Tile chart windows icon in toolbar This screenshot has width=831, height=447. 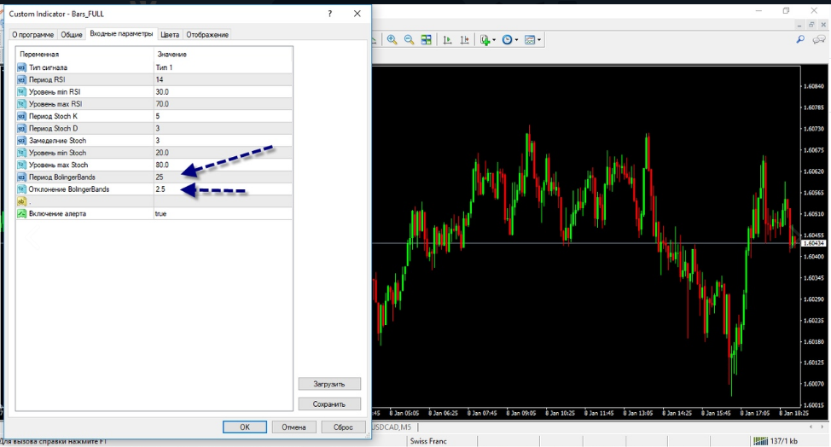coord(426,40)
